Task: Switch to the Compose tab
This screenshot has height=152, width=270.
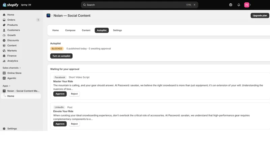Action: point(70,30)
